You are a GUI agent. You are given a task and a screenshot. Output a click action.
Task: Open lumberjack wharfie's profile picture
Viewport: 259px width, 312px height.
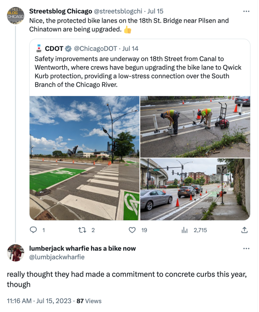click(x=15, y=253)
